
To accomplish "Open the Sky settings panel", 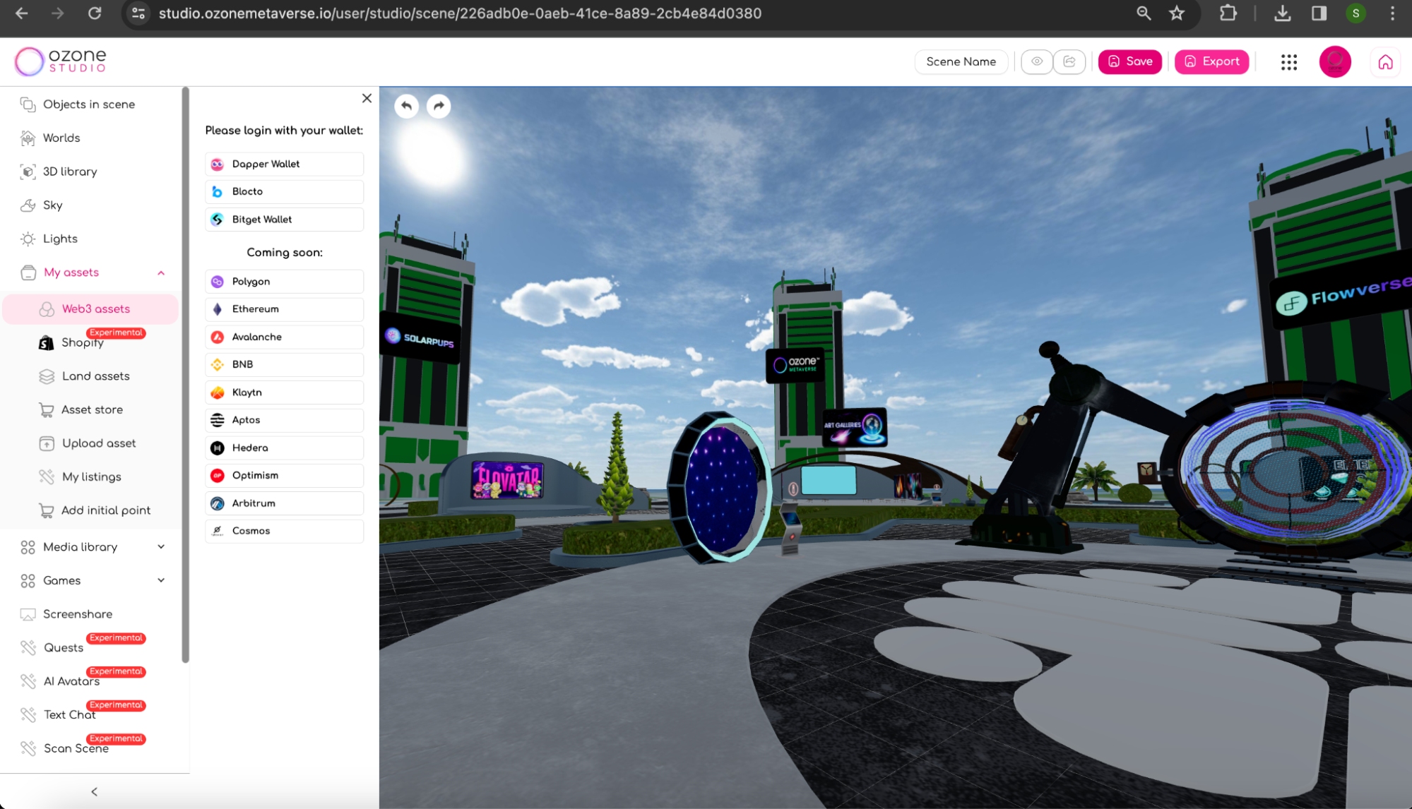I will click(52, 205).
